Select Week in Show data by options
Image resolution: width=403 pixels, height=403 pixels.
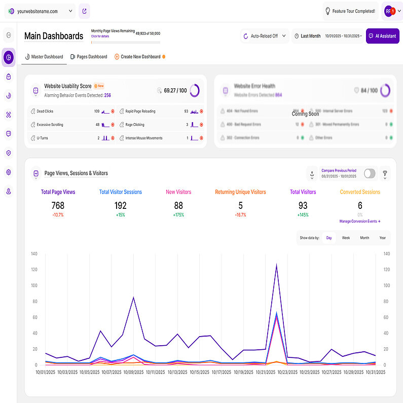[x=346, y=237]
